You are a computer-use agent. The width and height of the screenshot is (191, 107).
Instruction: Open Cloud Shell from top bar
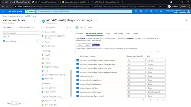136,11
